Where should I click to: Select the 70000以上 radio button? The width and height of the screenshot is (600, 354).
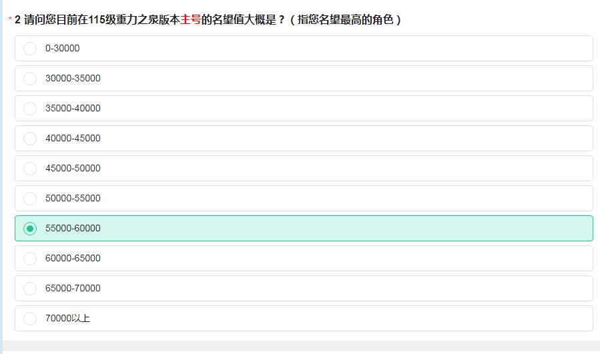click(30, 319)
